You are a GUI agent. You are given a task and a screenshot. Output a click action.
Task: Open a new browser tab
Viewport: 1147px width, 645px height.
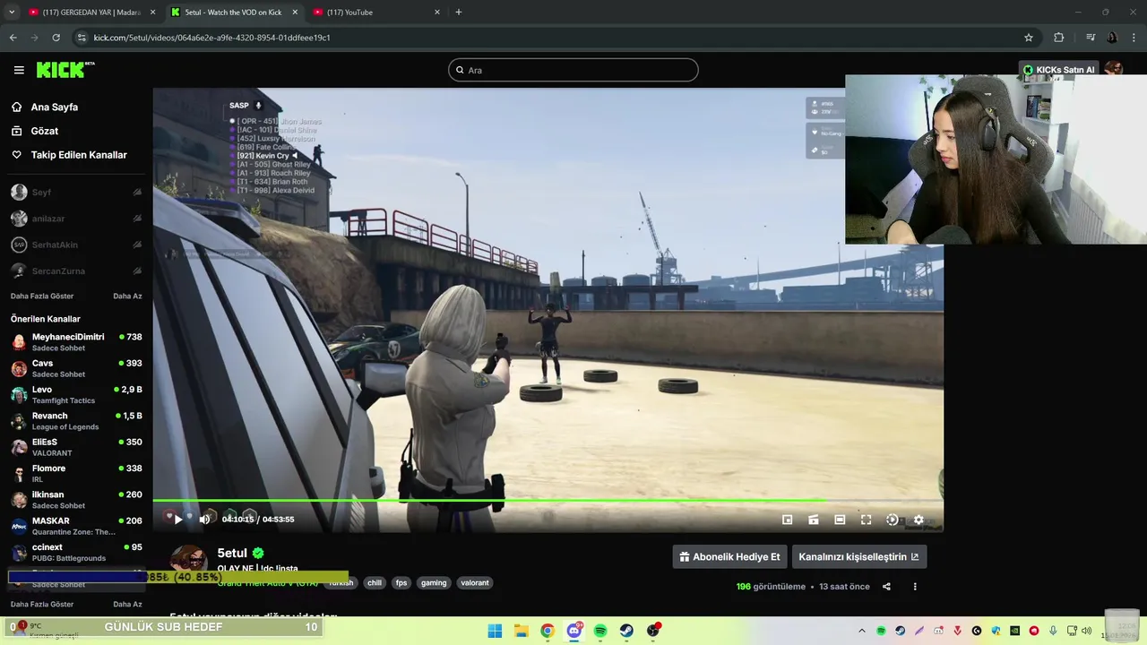click(x=459, y=13)
